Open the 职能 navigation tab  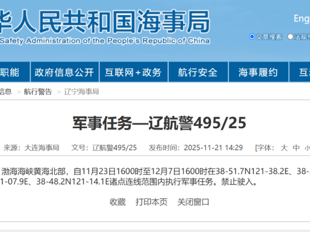click(x=9, y=72)
